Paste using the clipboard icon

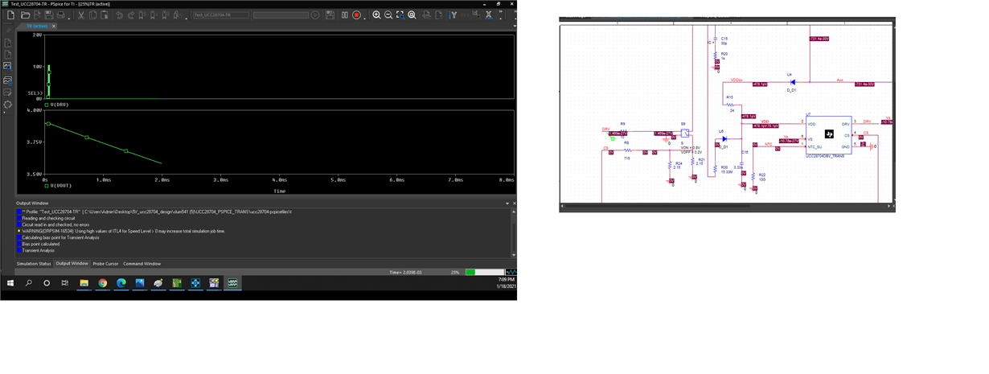105,14
